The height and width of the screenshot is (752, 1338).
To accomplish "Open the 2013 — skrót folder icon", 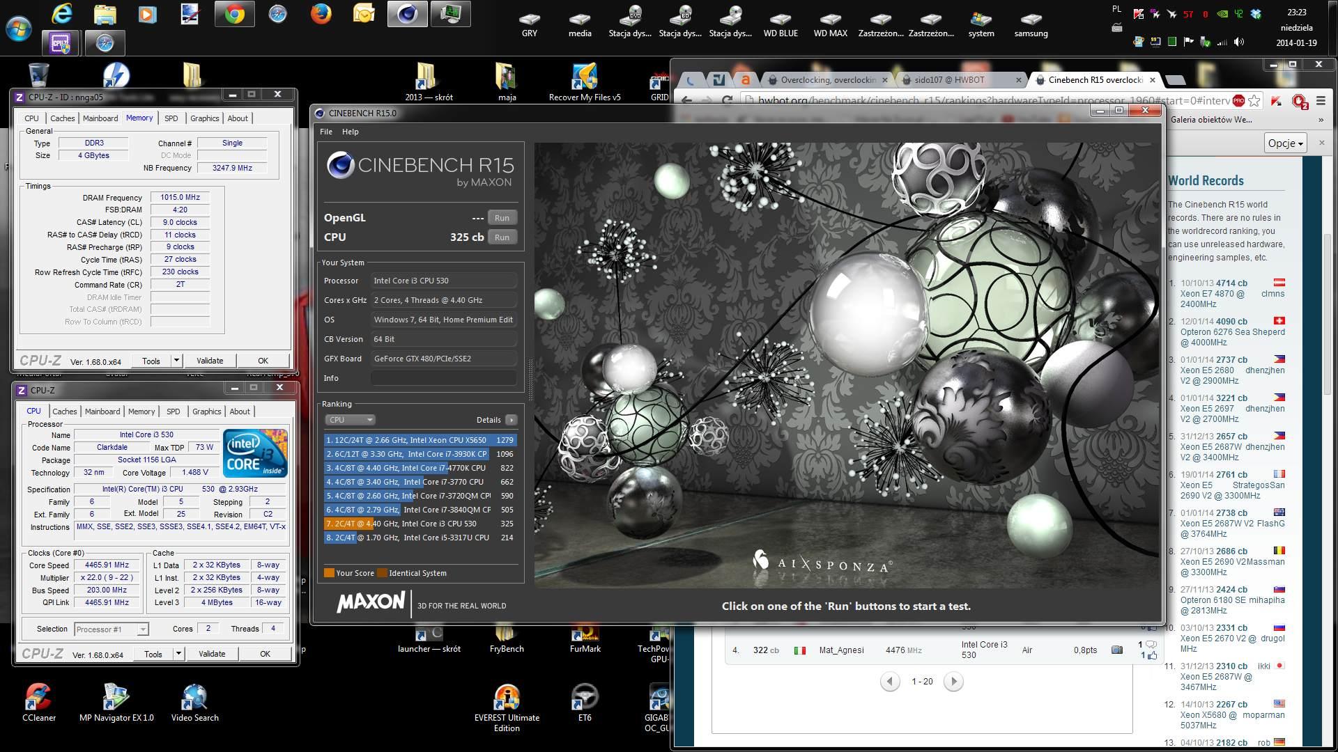I will tap(429, 82).
